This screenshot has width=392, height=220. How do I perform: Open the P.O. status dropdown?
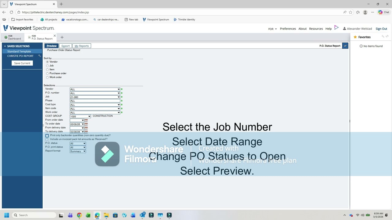coord(78,143)
